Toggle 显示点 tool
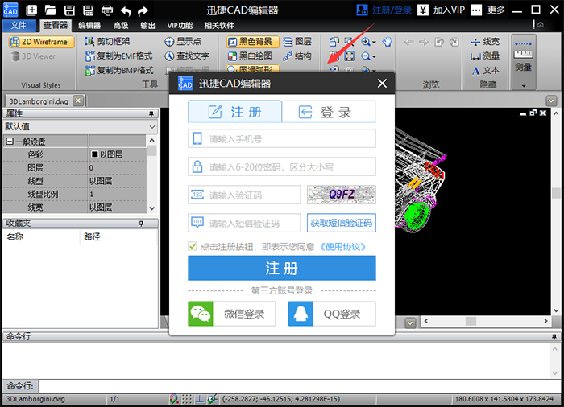This screenshot has height=407, width=564. click(183, 41)
